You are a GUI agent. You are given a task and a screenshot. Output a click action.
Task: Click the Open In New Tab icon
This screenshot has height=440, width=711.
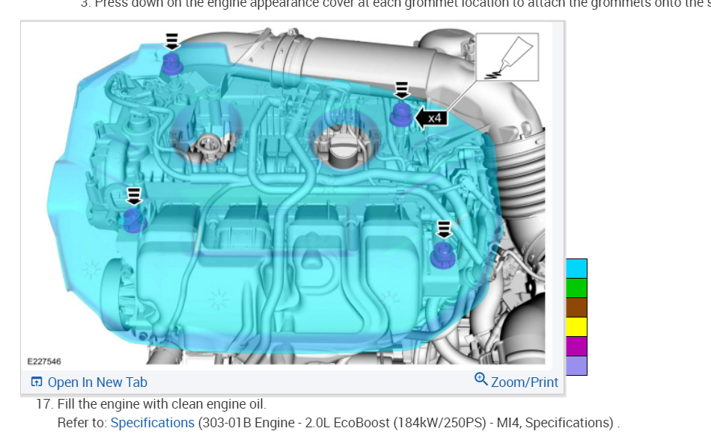(x=37, y=382)
